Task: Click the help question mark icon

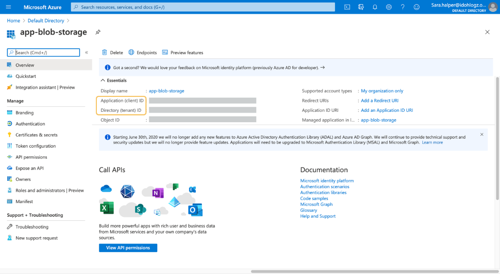Action: 403,7
